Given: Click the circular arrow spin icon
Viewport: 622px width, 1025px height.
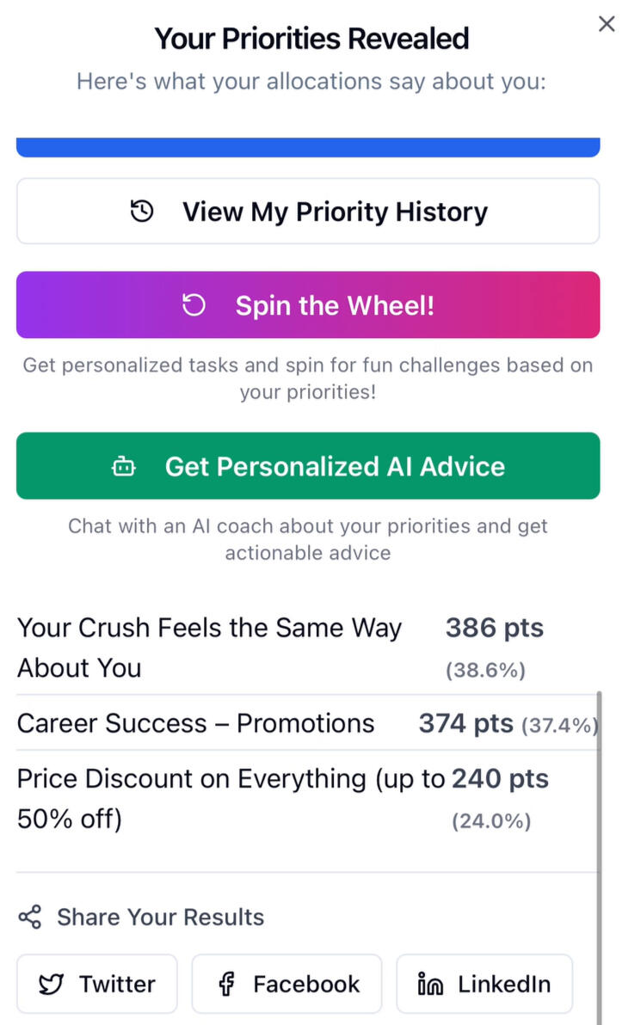Looking at the screenshot, I should click(x=194, y=305).
